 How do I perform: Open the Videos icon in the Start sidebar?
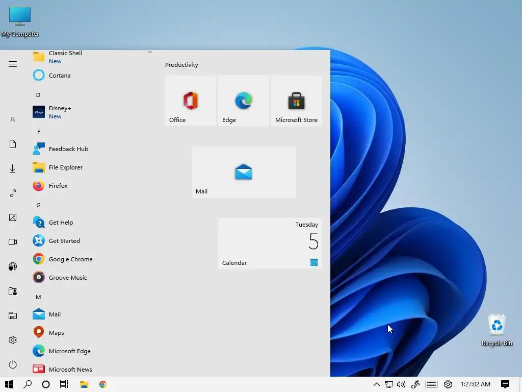pos(13,242)
